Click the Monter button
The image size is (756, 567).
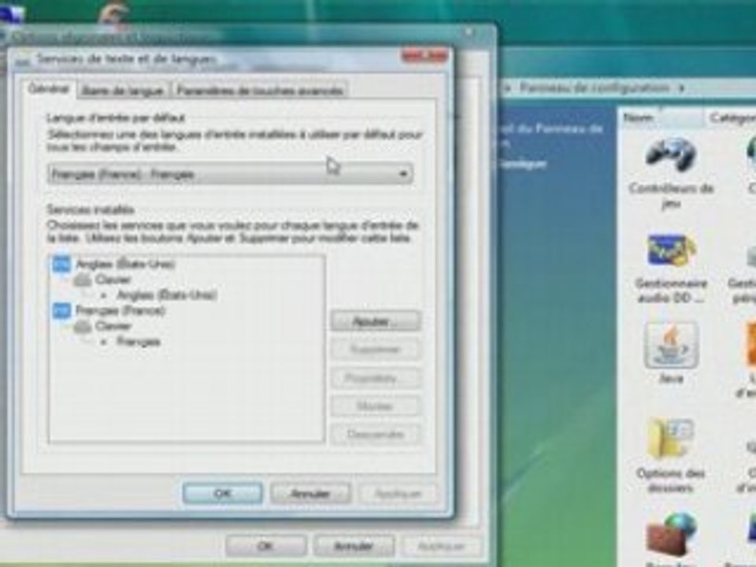376,406
